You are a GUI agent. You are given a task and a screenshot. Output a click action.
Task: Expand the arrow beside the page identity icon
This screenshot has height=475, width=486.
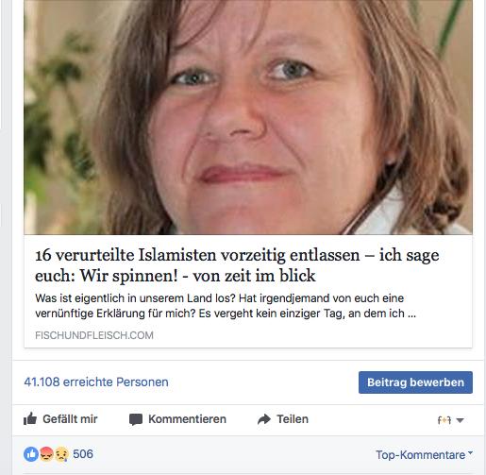(460, 420)
